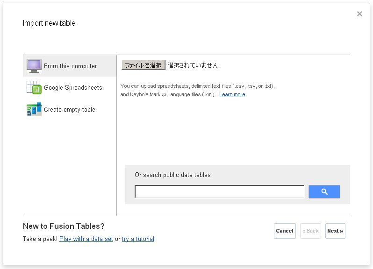Open the Learn more link
Image resolution: width=373 pixels, height=269 pixels.
pos(232,94)
